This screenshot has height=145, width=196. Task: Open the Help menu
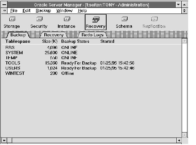82,11
